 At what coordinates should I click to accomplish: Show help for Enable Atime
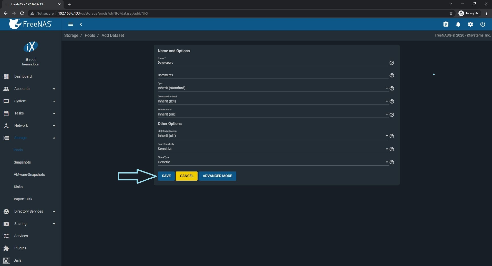coord(392,115)
